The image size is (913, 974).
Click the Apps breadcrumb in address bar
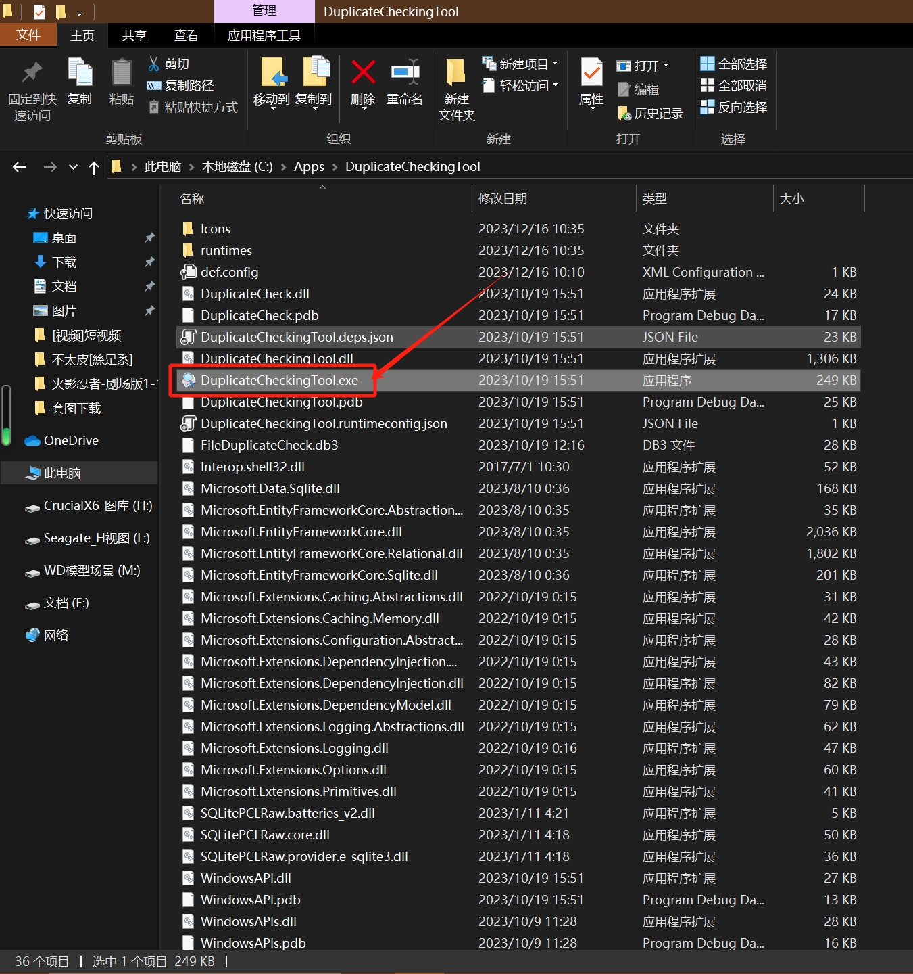coord(309,166)
